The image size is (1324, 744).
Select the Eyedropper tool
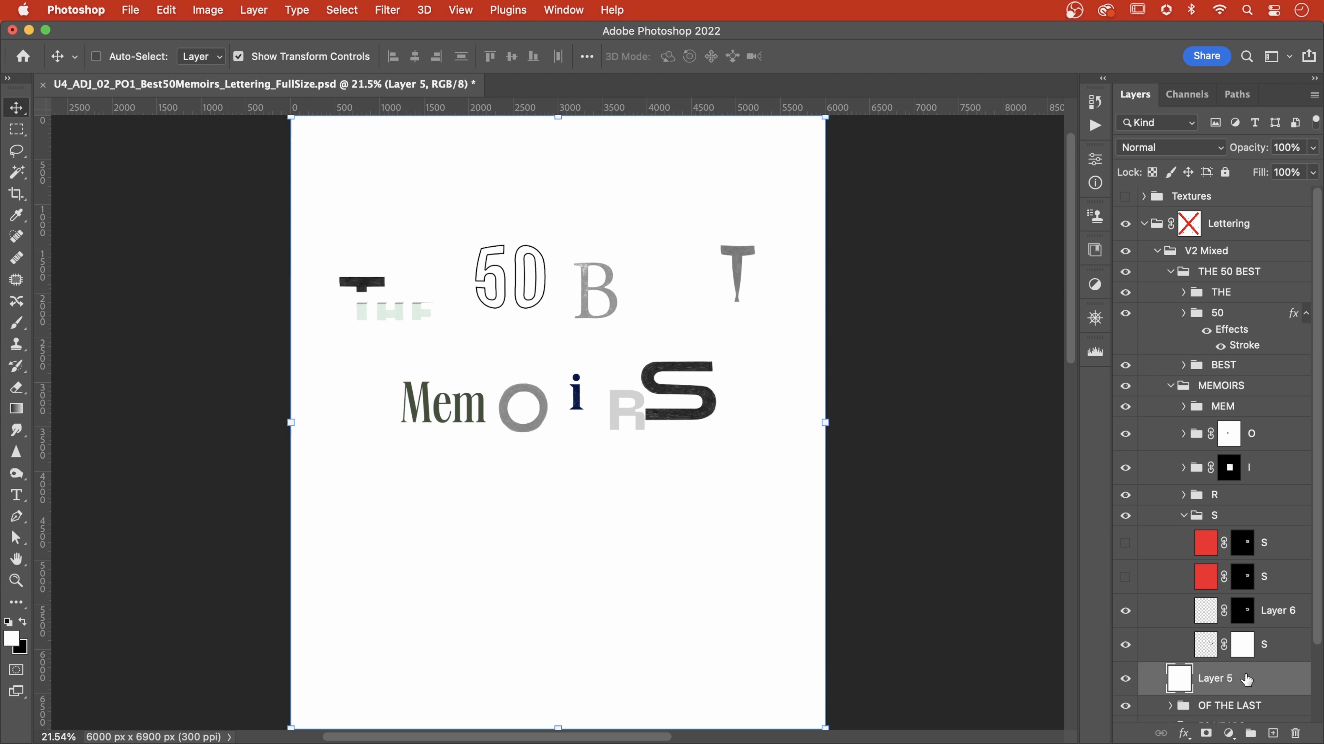point(17,215)
